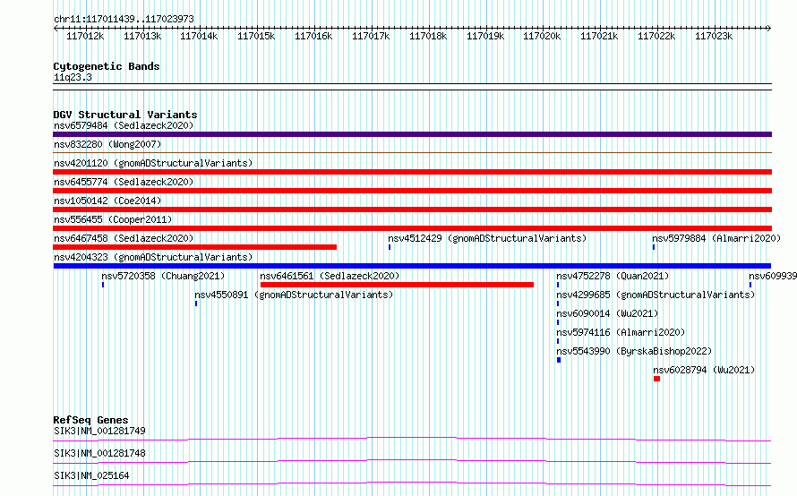Click the nsv4752278 (Quan2021) label
797x496 pixels.
click(613, 276)
